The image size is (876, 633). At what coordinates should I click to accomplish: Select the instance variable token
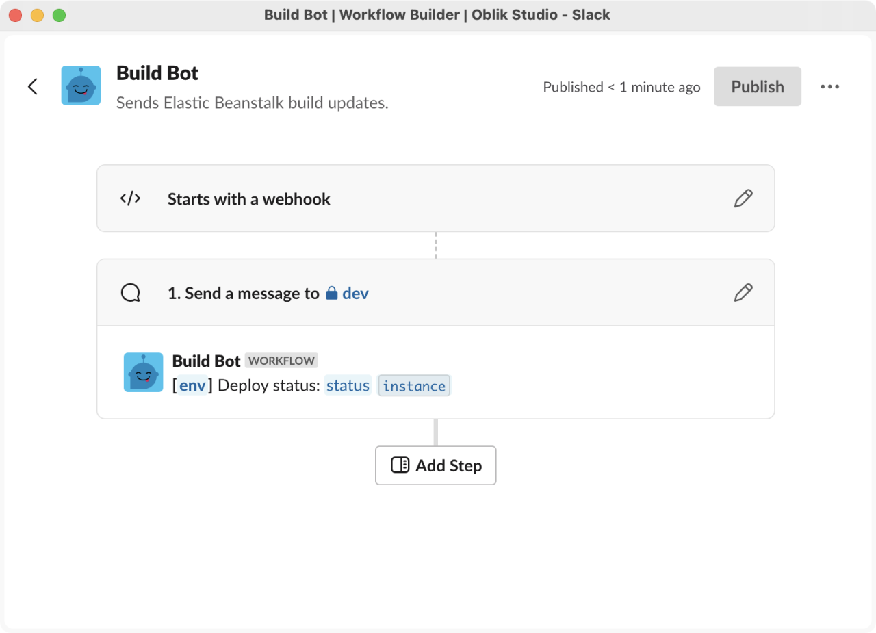[413, 385]
